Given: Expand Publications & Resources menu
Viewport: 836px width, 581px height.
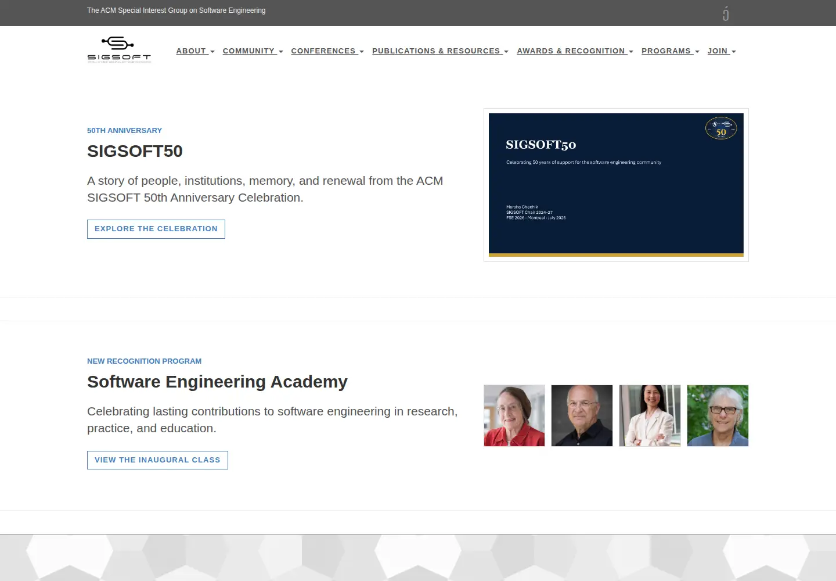Looking at the screenshot, I should pos(441,51).
